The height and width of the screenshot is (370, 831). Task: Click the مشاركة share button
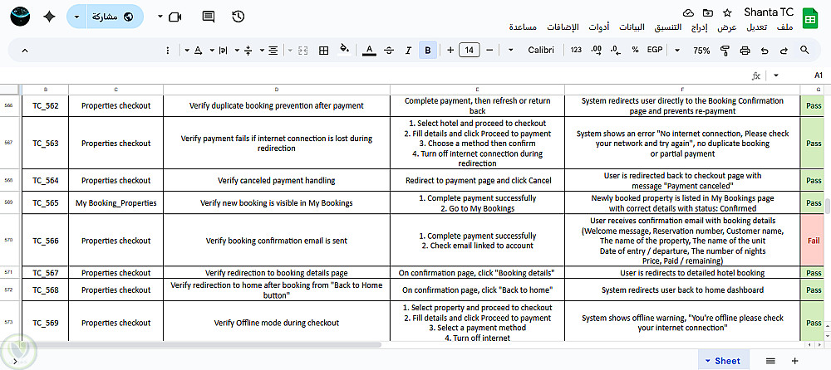(113, 17)
